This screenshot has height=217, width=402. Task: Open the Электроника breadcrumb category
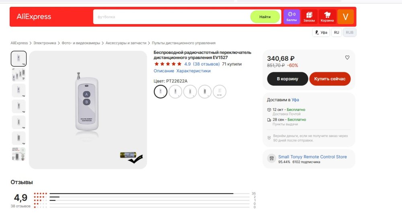(45, 43)
